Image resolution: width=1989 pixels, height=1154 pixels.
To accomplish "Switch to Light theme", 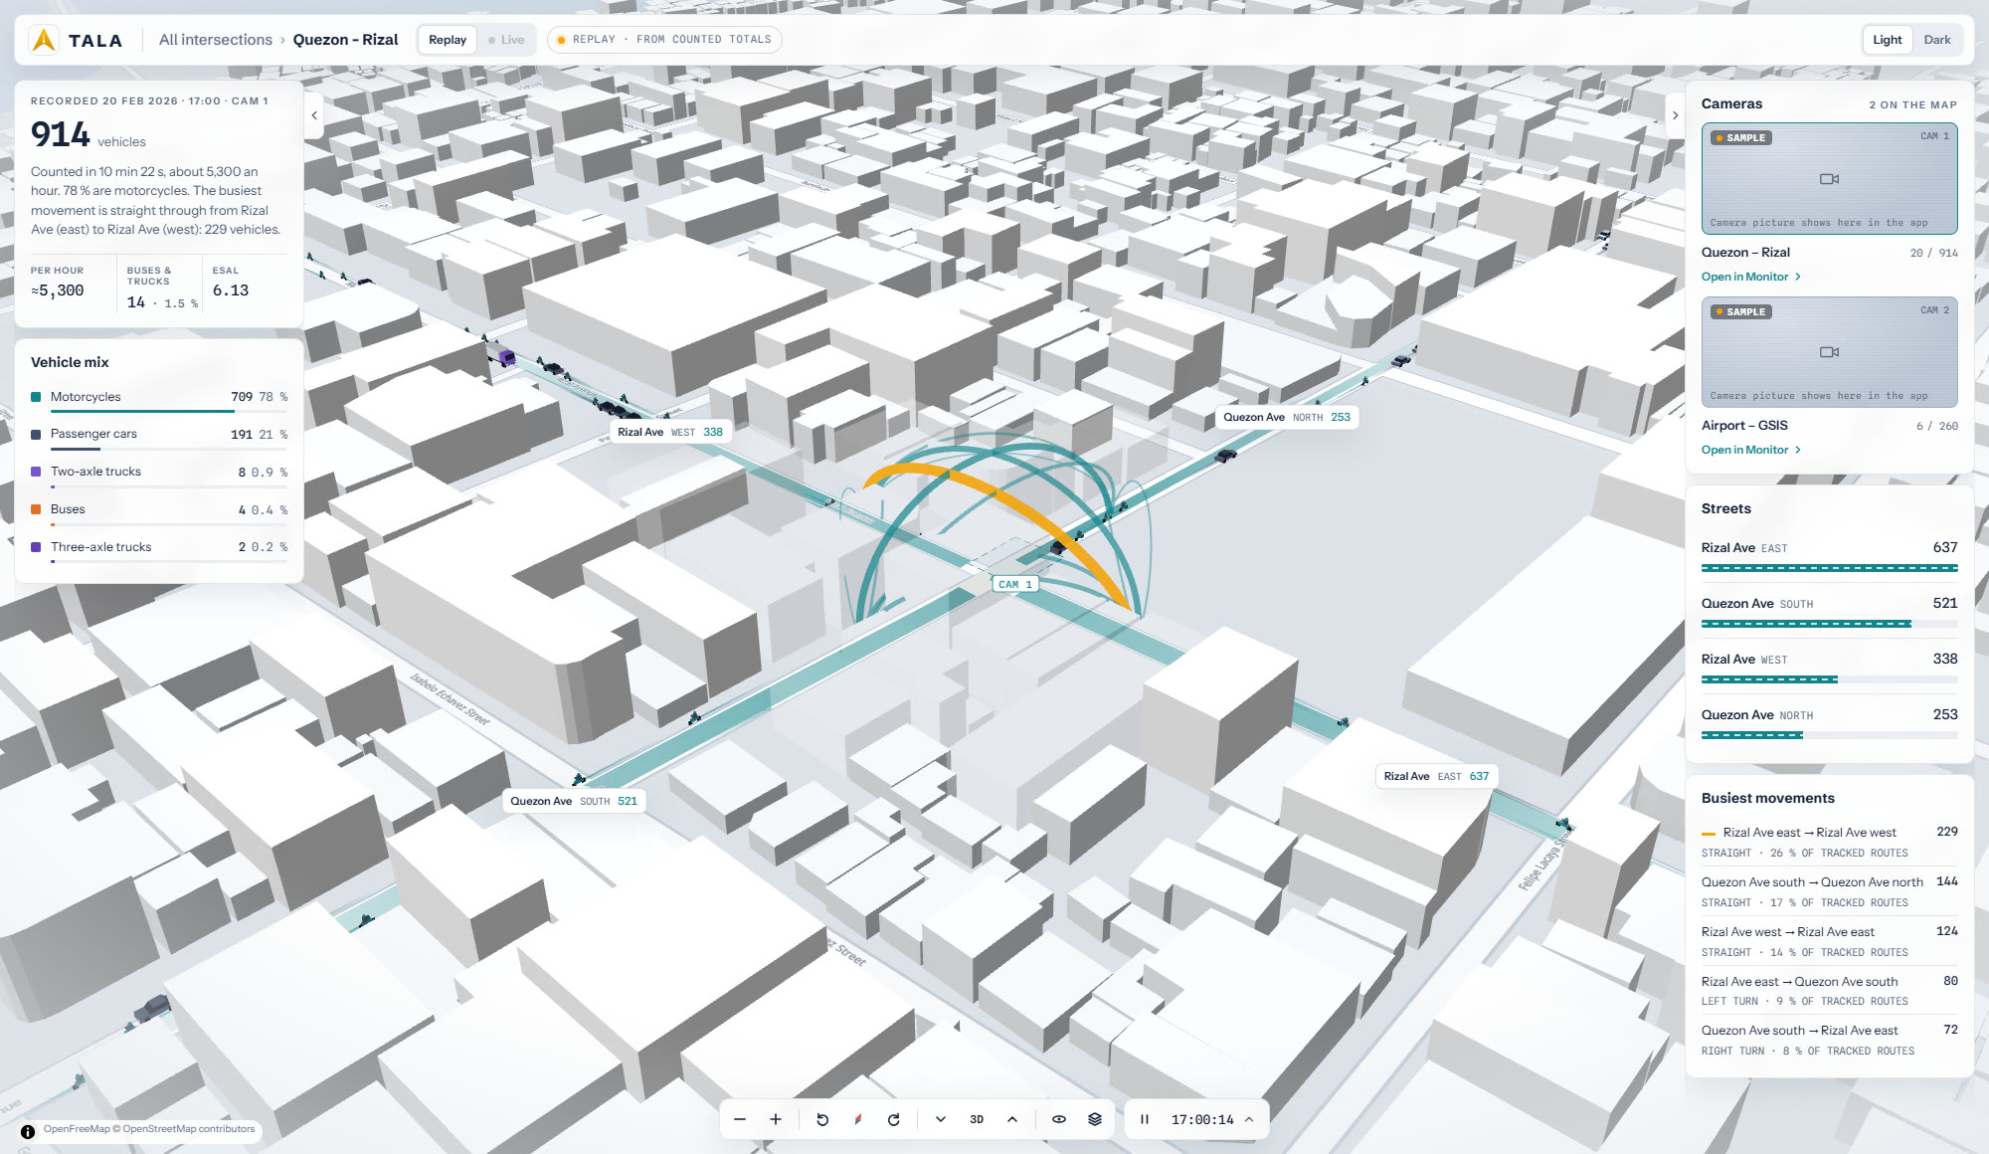I will pos(1887,40).
